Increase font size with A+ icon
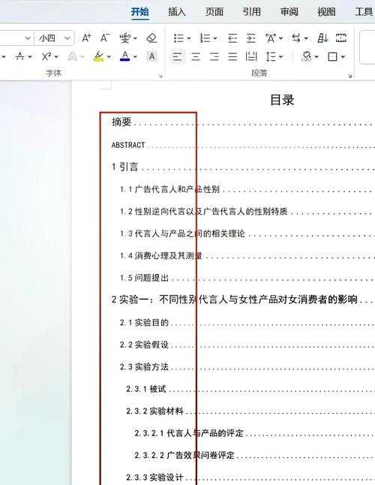 pos(86,38)
